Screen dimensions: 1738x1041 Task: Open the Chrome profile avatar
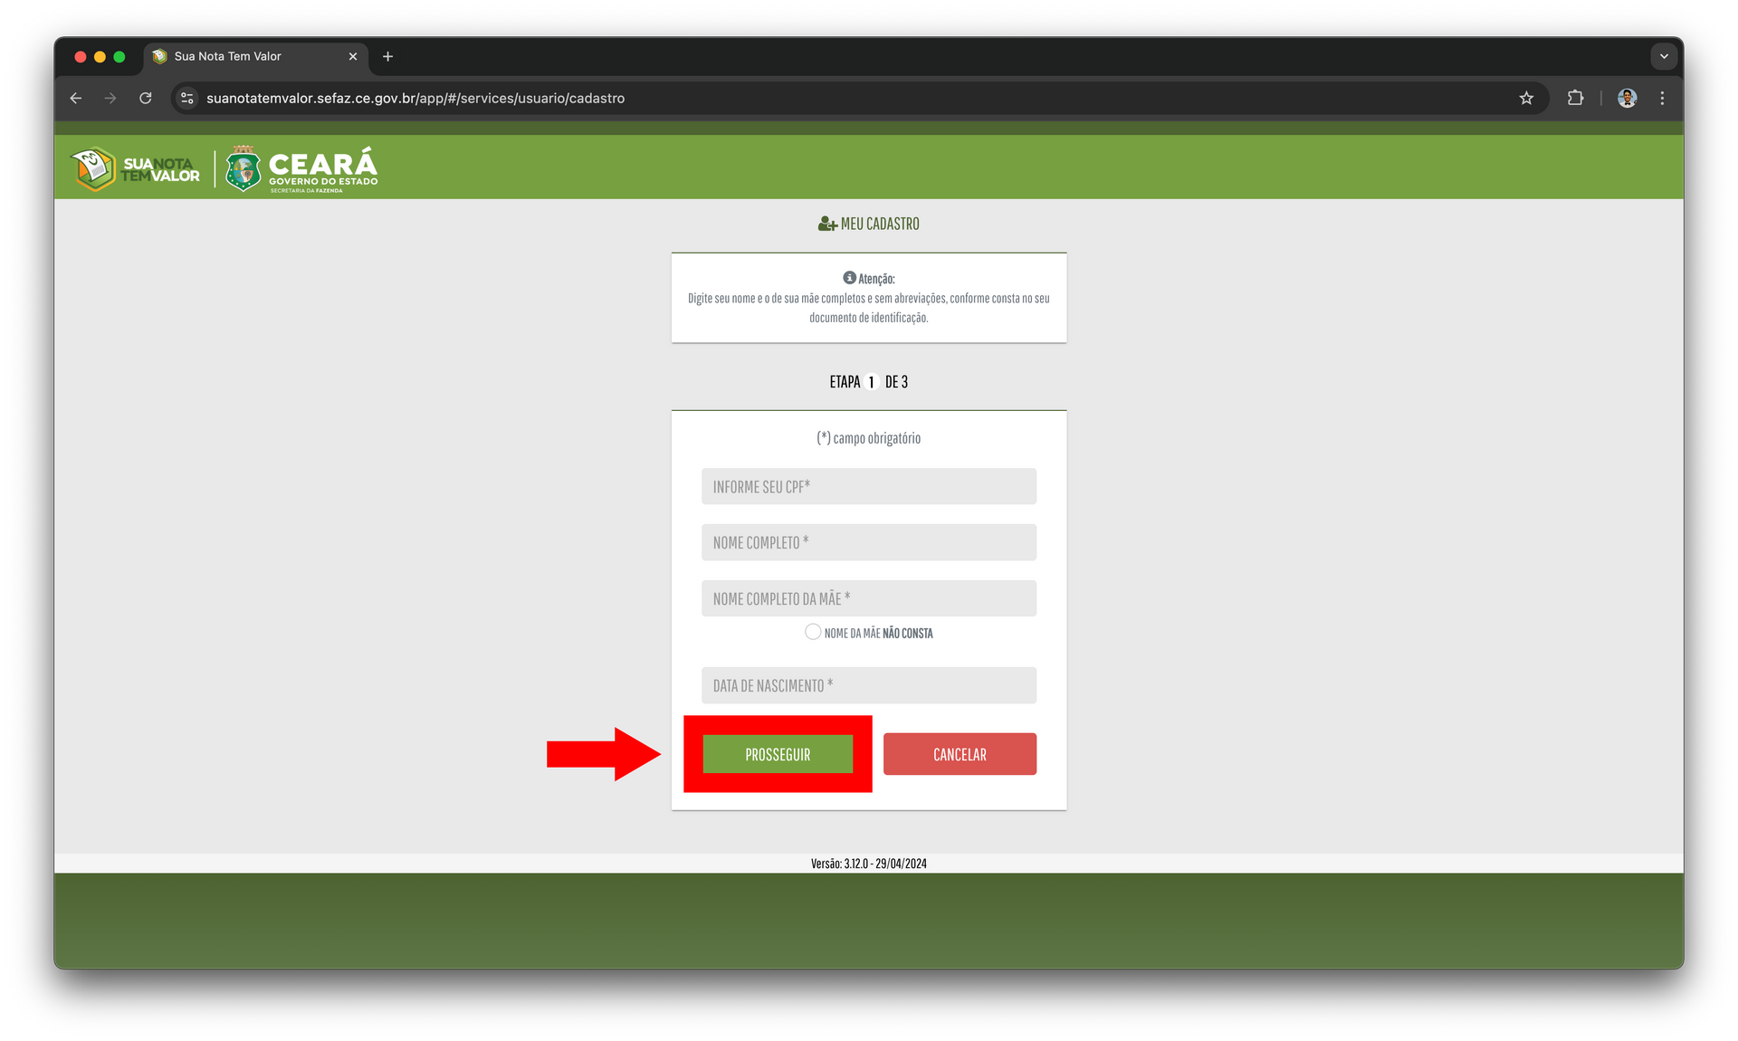point(1627,98)
